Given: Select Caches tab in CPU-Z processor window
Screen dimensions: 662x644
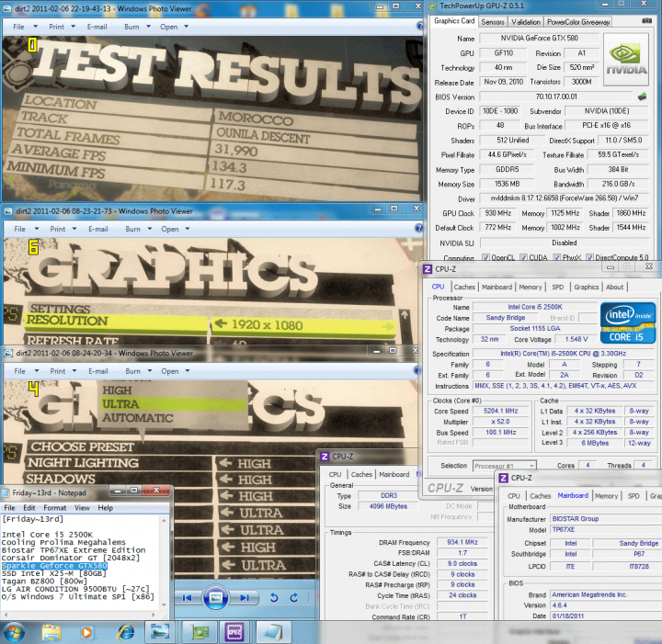Looking at the screenshot, I should [464, 287].
